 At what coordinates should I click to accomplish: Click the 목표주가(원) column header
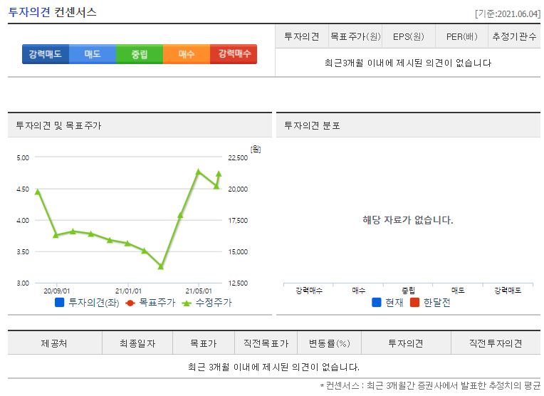click(355, 36)
